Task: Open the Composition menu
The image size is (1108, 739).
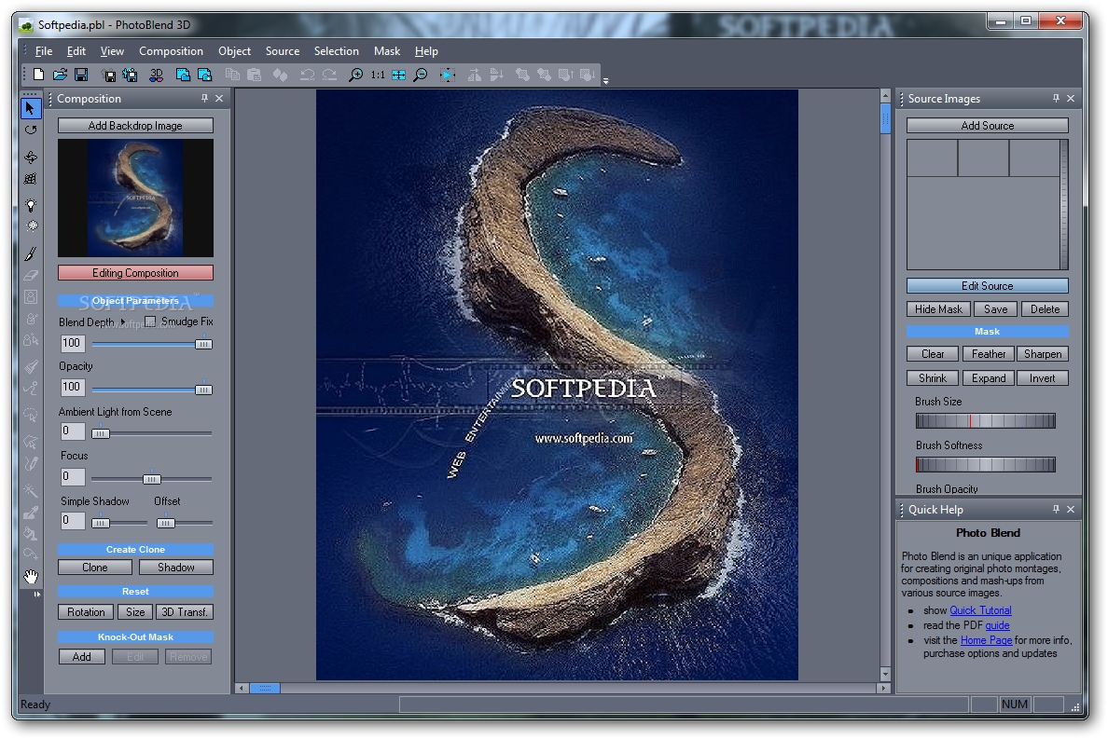Action: 171,51
